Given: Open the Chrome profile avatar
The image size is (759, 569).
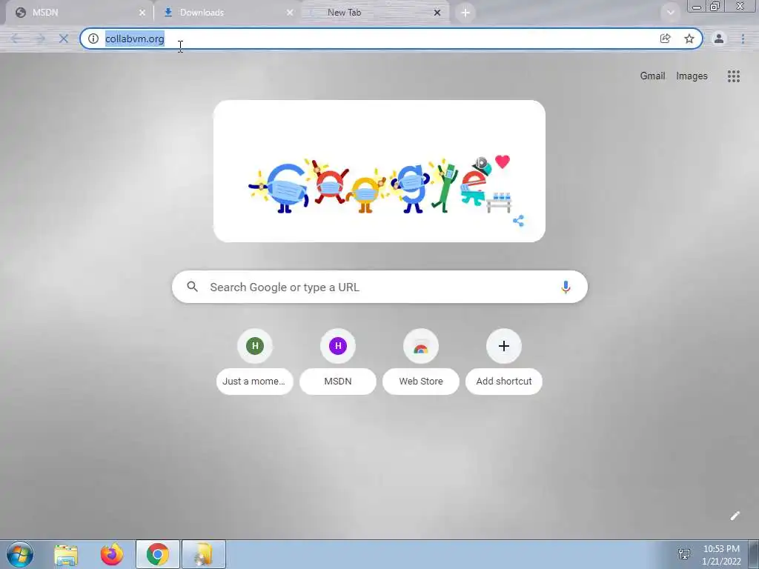Looking at the screenshot, I should pyautogui.click(x=719, y=39).
